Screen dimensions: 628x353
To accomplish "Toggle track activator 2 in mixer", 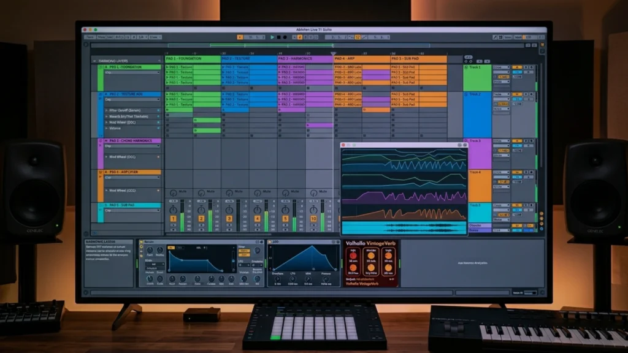I will tap(201, 219).
